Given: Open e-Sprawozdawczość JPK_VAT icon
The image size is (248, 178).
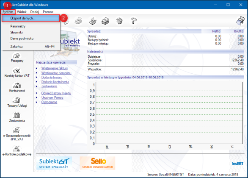Looking at the screenshot, I should pos(17,134).
